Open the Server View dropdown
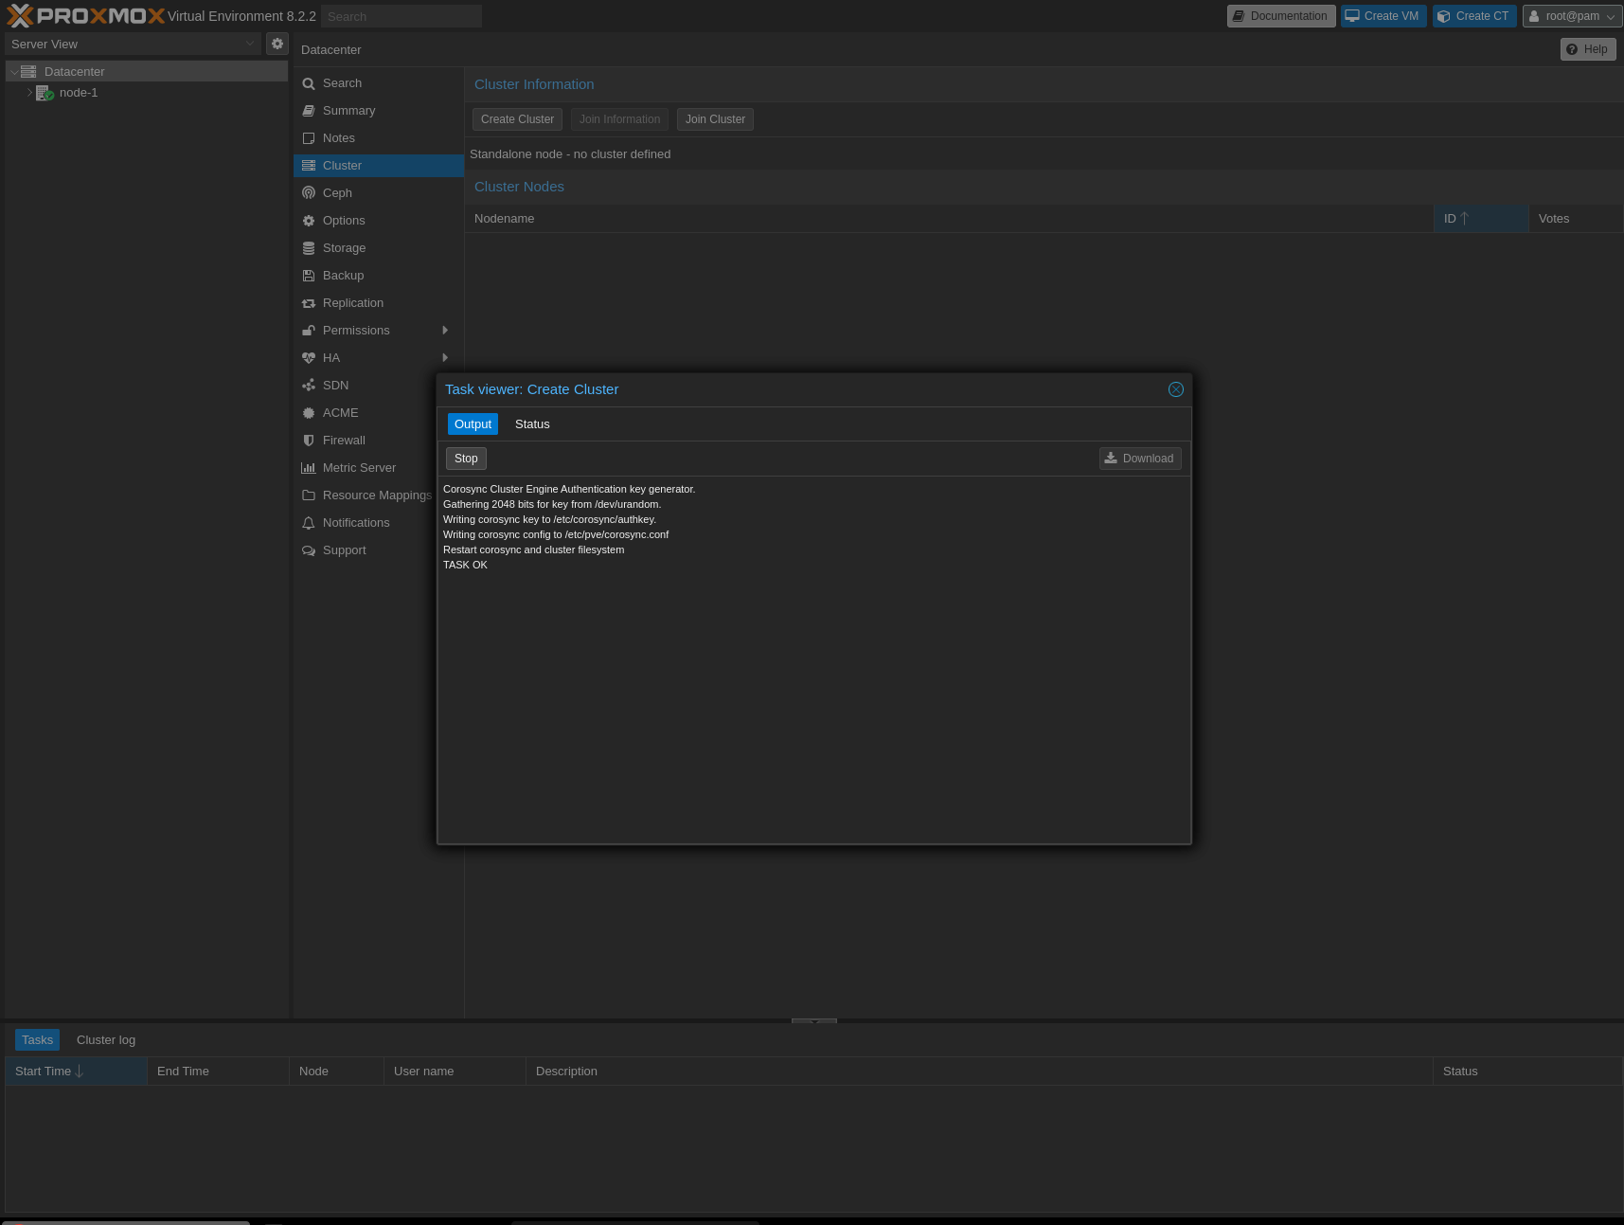 pyautogui.click(x=133, y=44)
